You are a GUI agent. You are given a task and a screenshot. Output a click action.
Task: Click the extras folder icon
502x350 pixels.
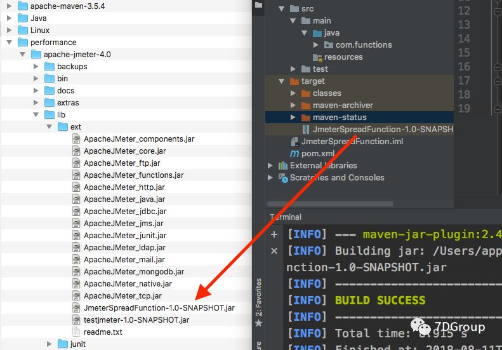tap(50, 102)
